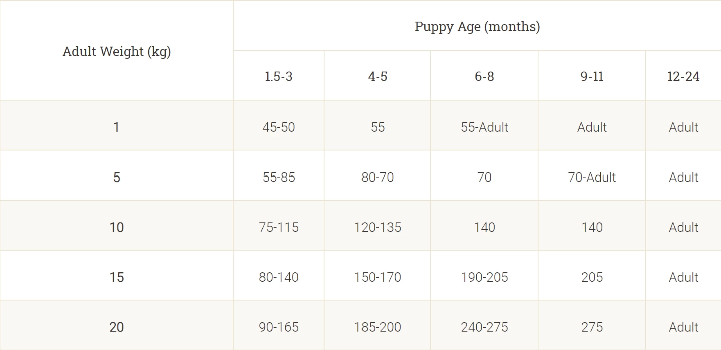Select the 15 kg adult weight row label
This screenshot has height=350, width=721.
coord(117,277)
